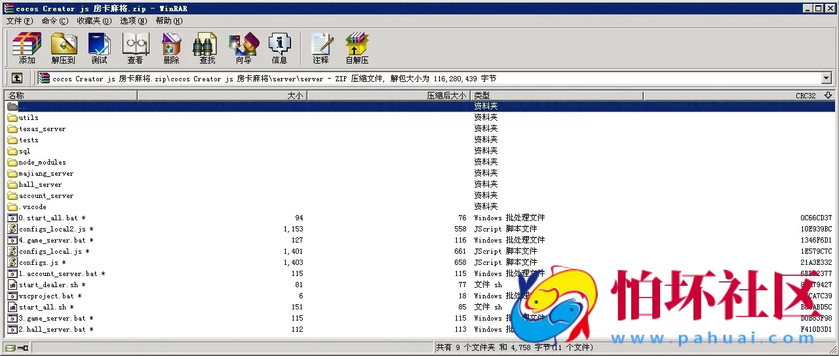Click the vscproject.bat file icon

point(12,296)
